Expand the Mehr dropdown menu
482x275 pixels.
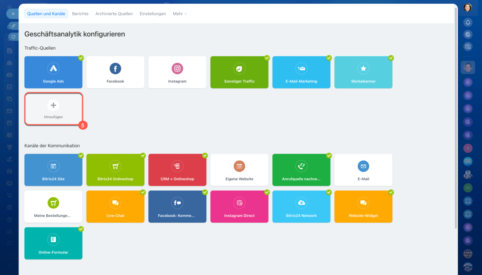point(180,14)
